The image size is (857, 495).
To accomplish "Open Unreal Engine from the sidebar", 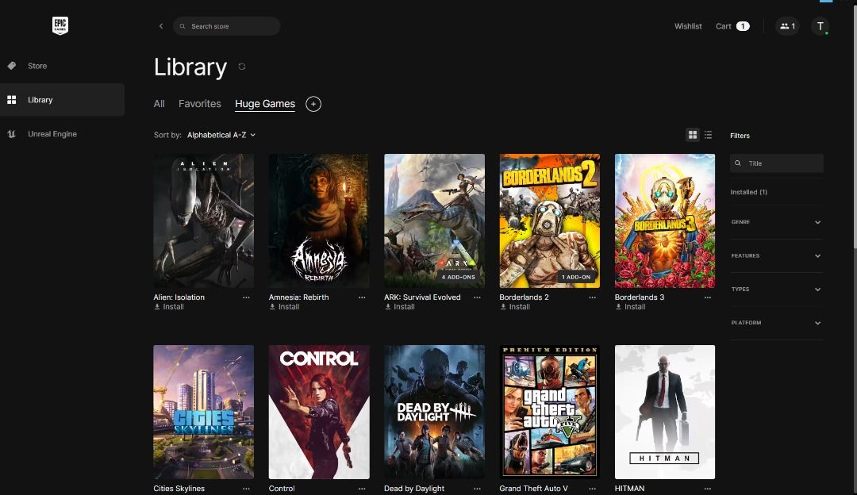I will click(x=52, y=134).
